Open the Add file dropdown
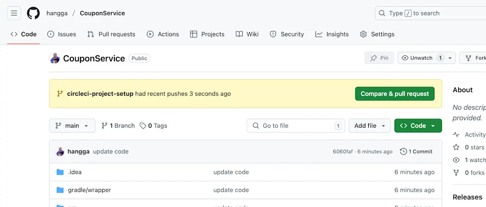The width and height of the screenshot is (486, 207). (x=370, y=126)
